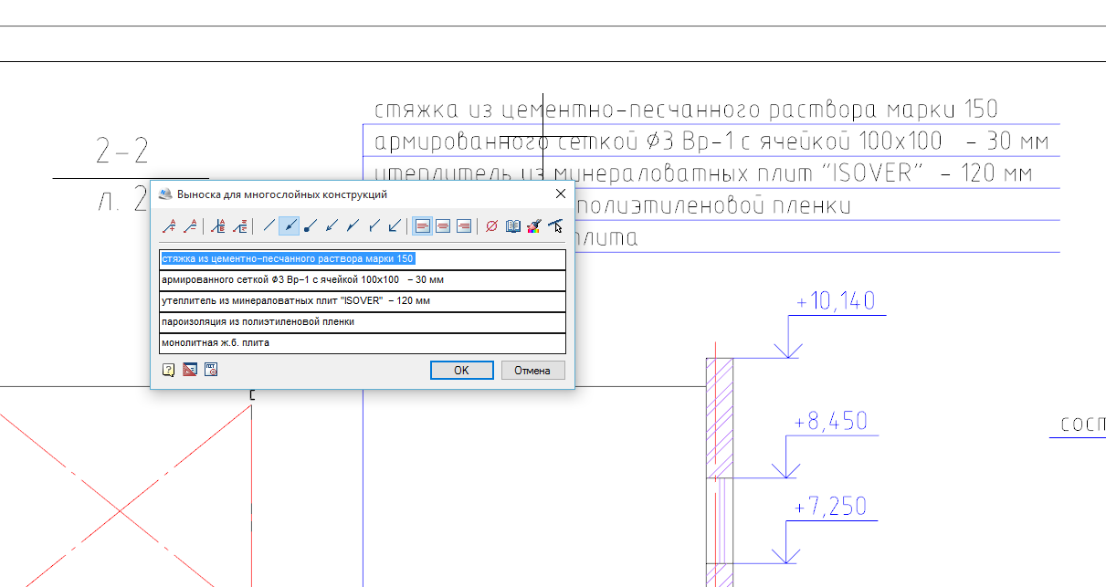The height and width of the screenshot is (587, 1106).
Task: Open the GOST standards settings icon
Action: tap(211, 370)
